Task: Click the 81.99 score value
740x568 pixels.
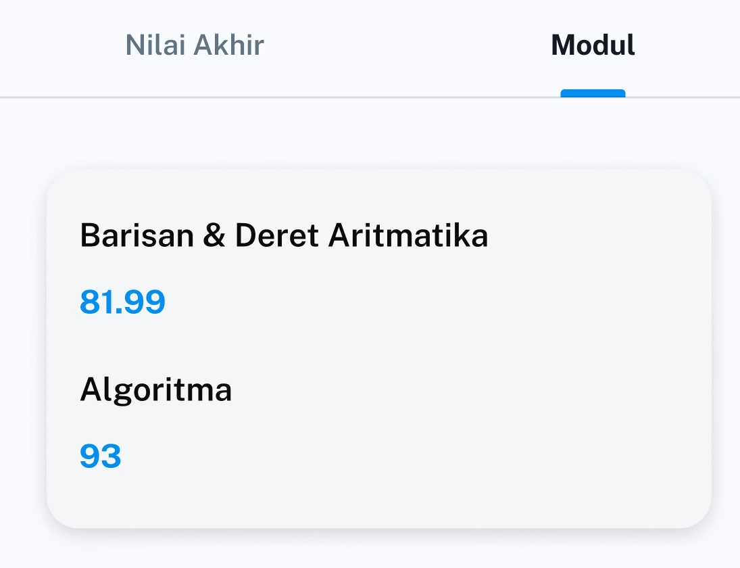Action: point(122,302)
